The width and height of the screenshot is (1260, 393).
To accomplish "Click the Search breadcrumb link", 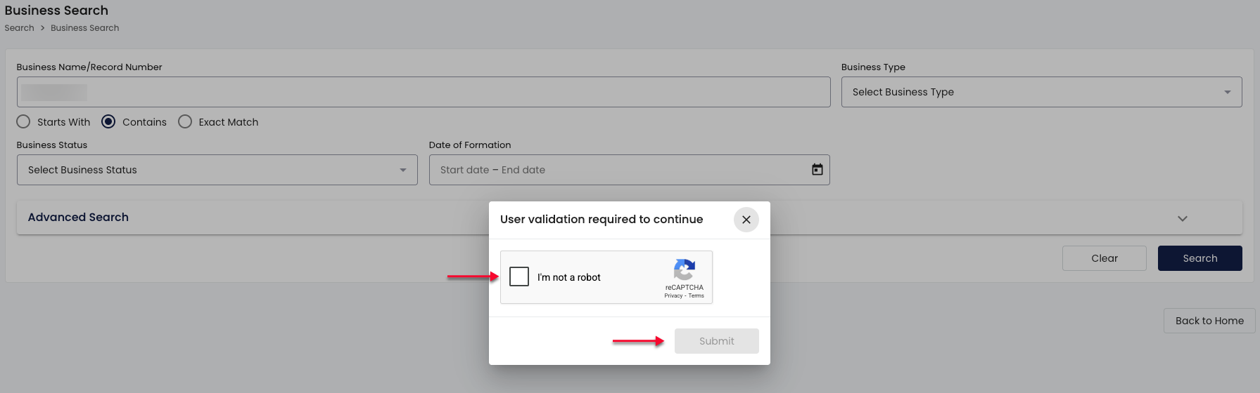I will tap(19, 28).
